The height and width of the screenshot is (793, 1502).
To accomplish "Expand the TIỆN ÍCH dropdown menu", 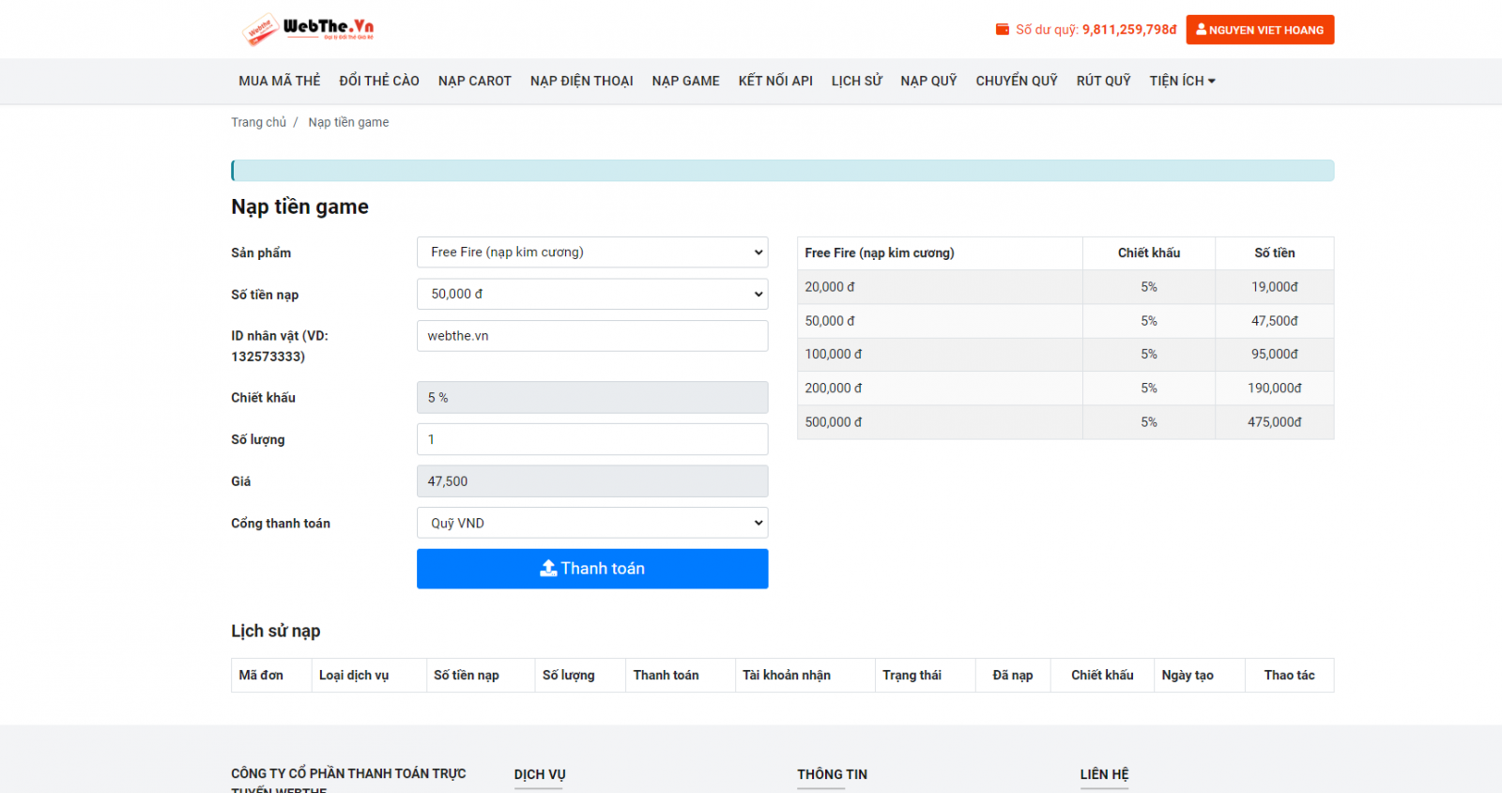I will 1183,81.
